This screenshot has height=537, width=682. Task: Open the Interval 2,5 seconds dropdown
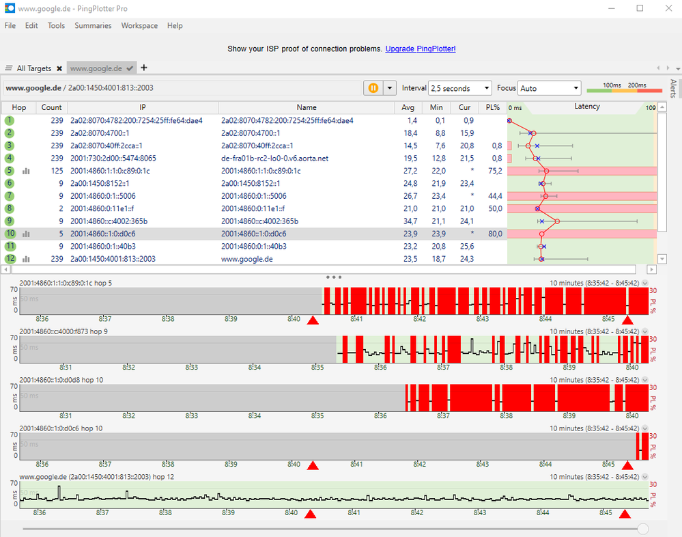[x=459, y=88]
